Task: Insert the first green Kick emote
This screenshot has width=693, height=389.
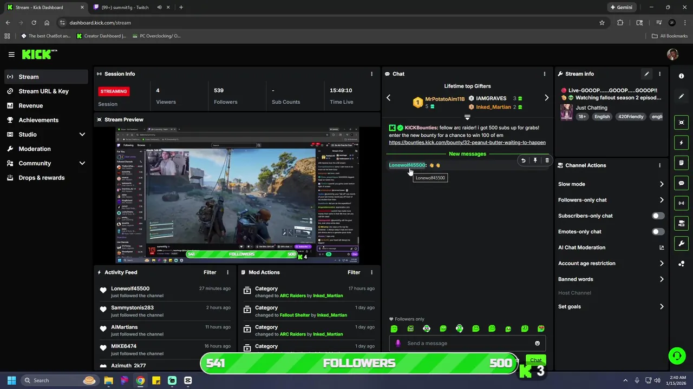Action: tap(394, 328)
